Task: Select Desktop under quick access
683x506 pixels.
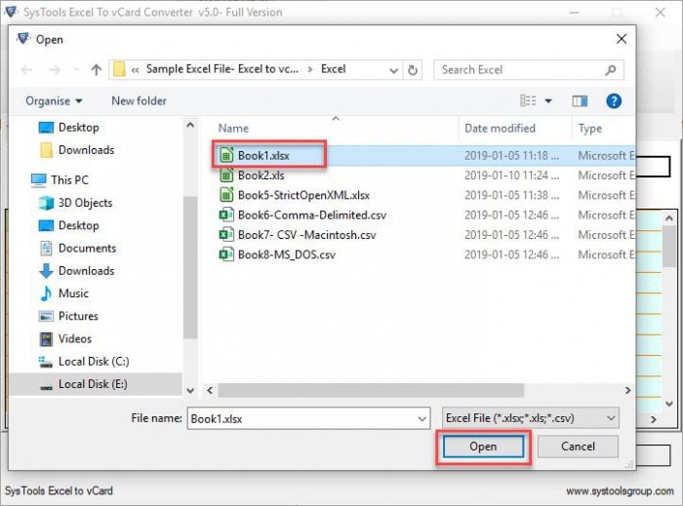Action: 79,128
